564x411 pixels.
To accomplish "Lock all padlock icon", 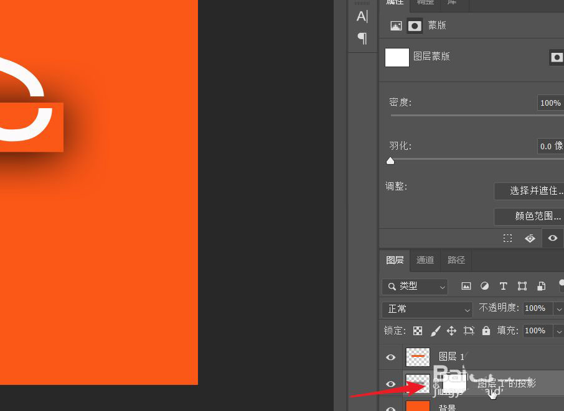I will tap(486, 331).
